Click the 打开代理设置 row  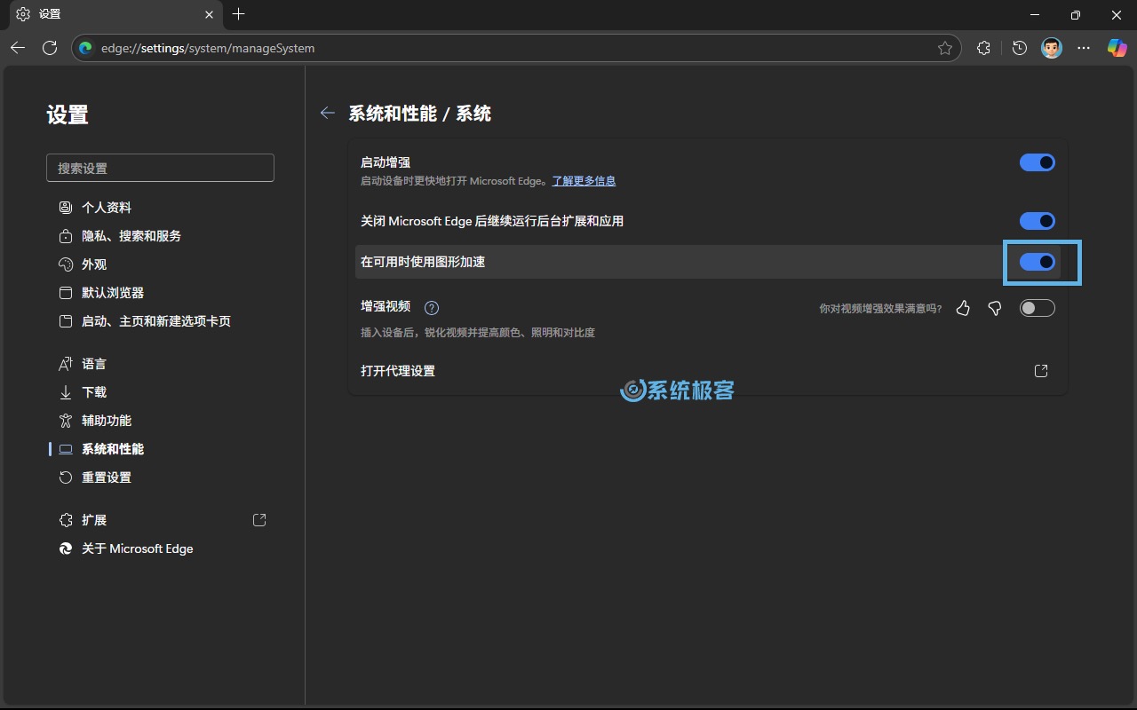coord(707,371)
